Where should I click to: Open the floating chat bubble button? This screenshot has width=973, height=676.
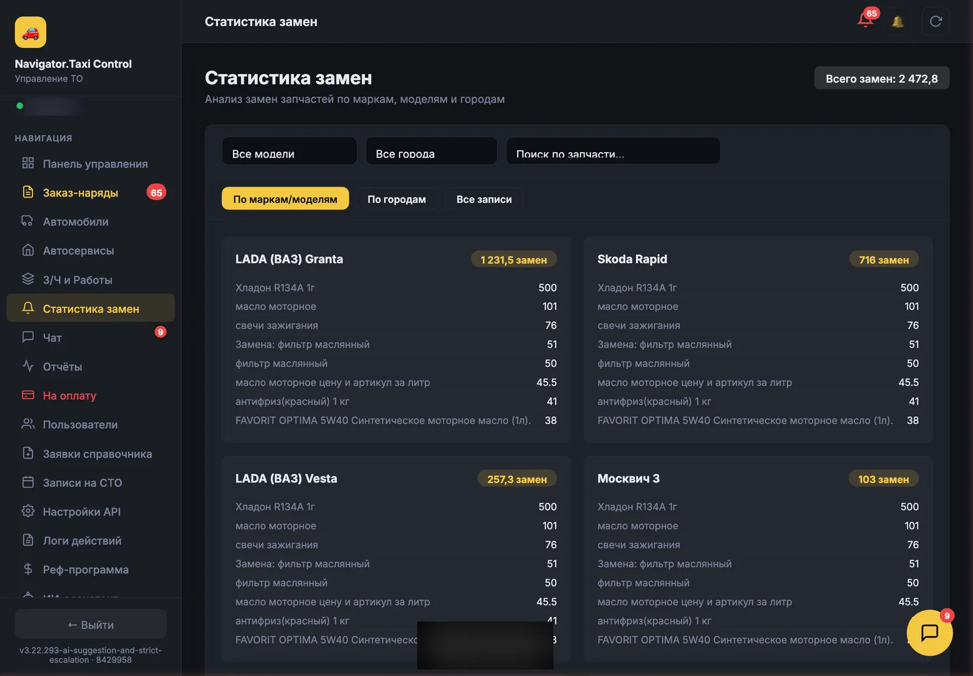pos(930,633)
